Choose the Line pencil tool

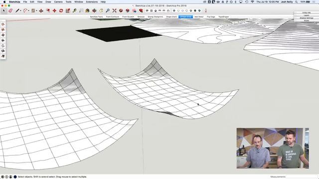coord(17,10)
